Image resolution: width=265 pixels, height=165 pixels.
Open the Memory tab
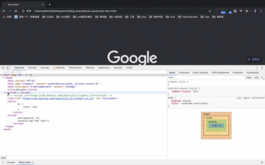(90, 68)
